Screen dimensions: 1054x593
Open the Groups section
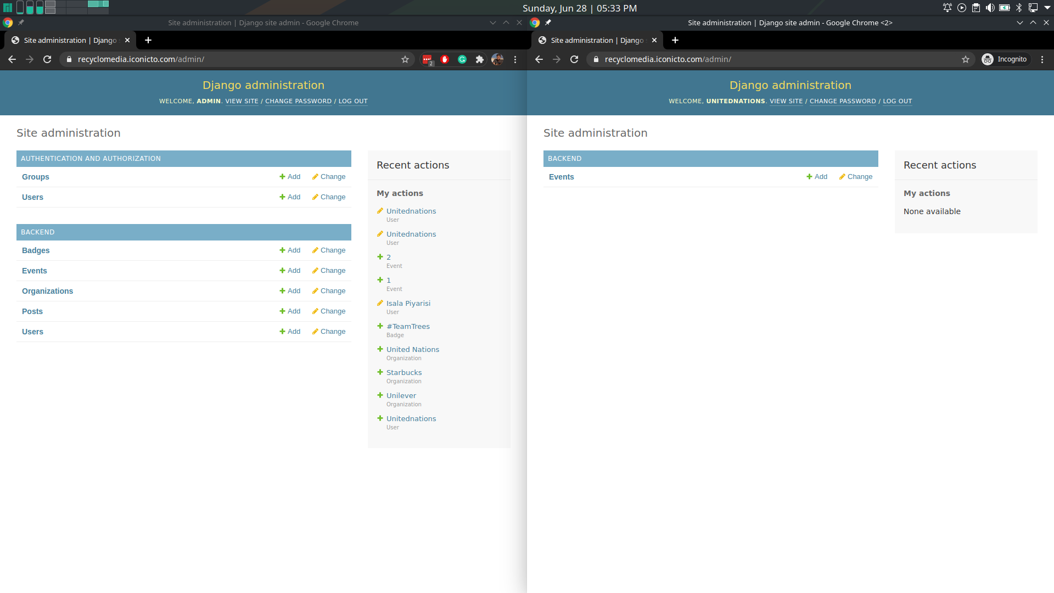coord(35,177)
